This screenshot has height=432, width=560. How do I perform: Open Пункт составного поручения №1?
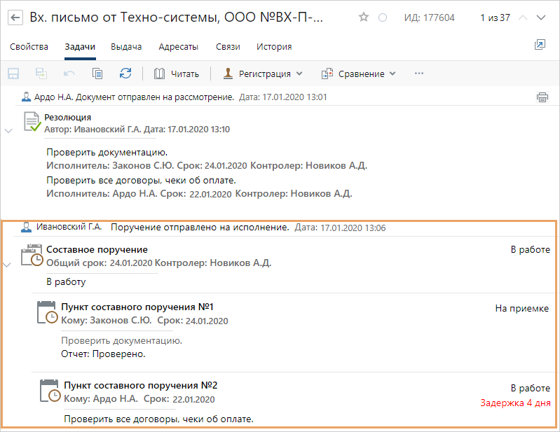137,307
